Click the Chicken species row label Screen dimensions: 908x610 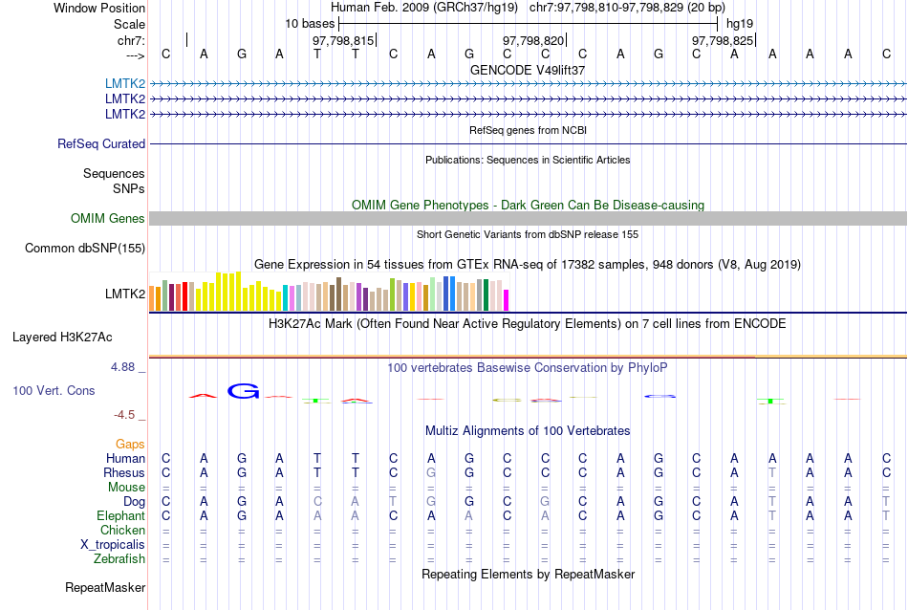point(122,530)
